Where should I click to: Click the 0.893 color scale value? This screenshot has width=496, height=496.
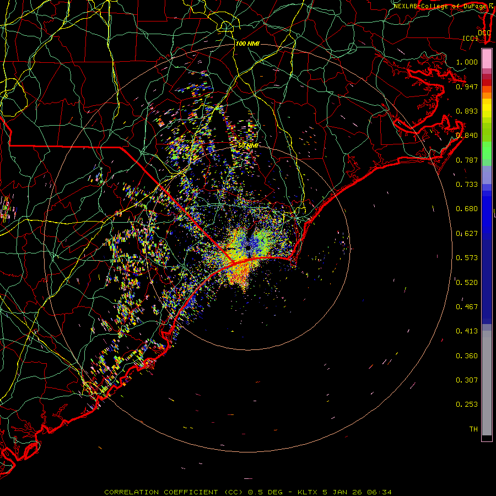[x=467, y=111]
